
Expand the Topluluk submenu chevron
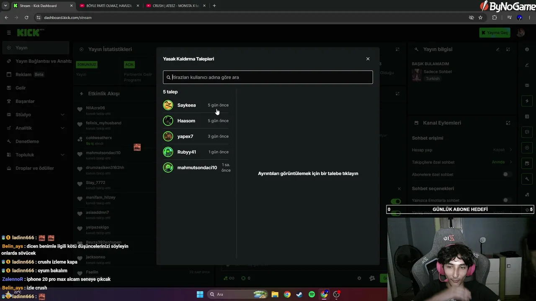coord(62,155)
